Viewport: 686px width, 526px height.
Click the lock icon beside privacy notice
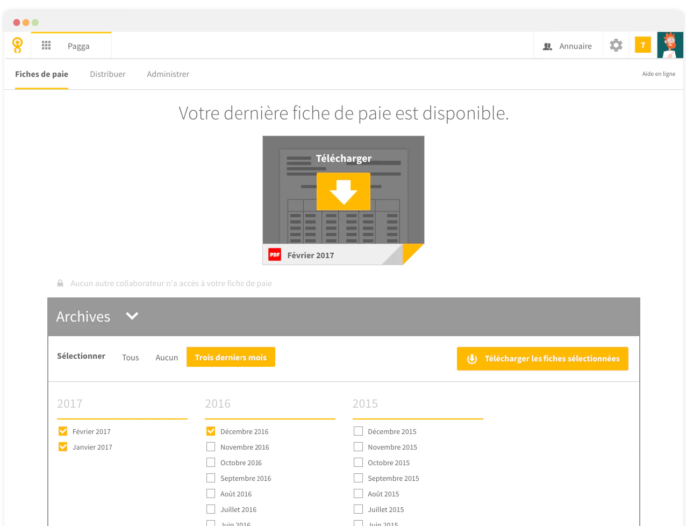pos(60,283)
